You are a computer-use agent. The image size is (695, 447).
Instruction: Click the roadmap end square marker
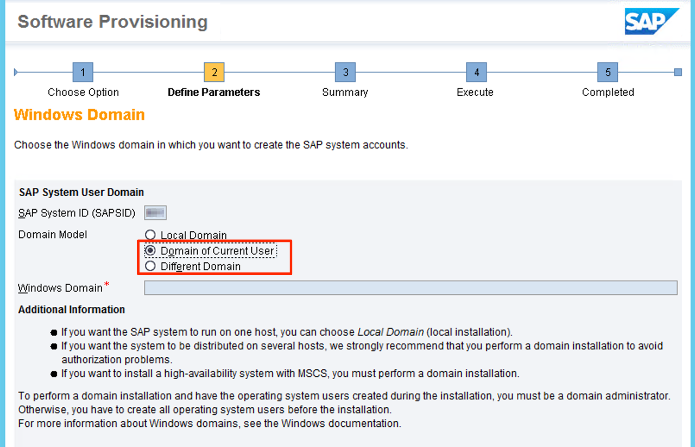coord(678,72)
